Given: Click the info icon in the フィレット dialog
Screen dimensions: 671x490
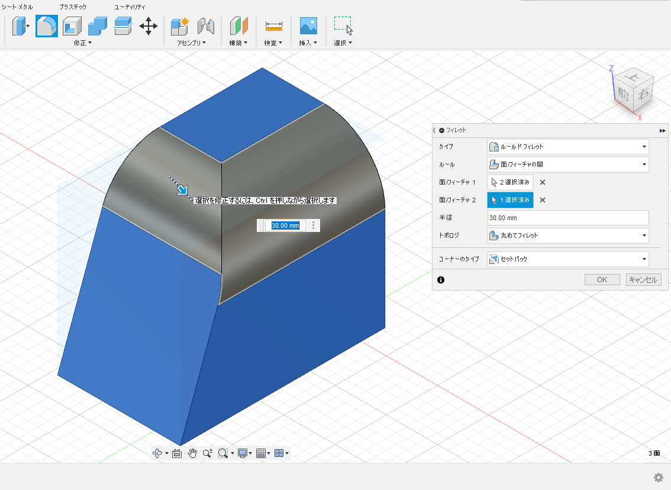Looking at the screenshot, I should click(x=441, y=280).
